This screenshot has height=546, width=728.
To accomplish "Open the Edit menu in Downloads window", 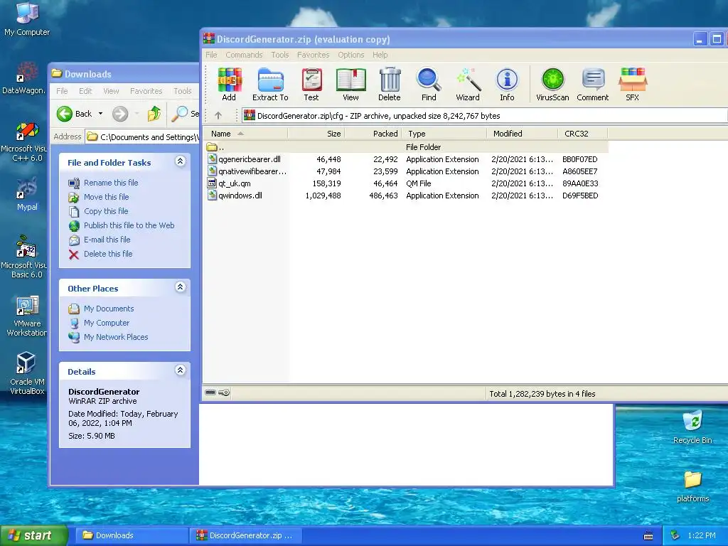I will click(85, 91).
